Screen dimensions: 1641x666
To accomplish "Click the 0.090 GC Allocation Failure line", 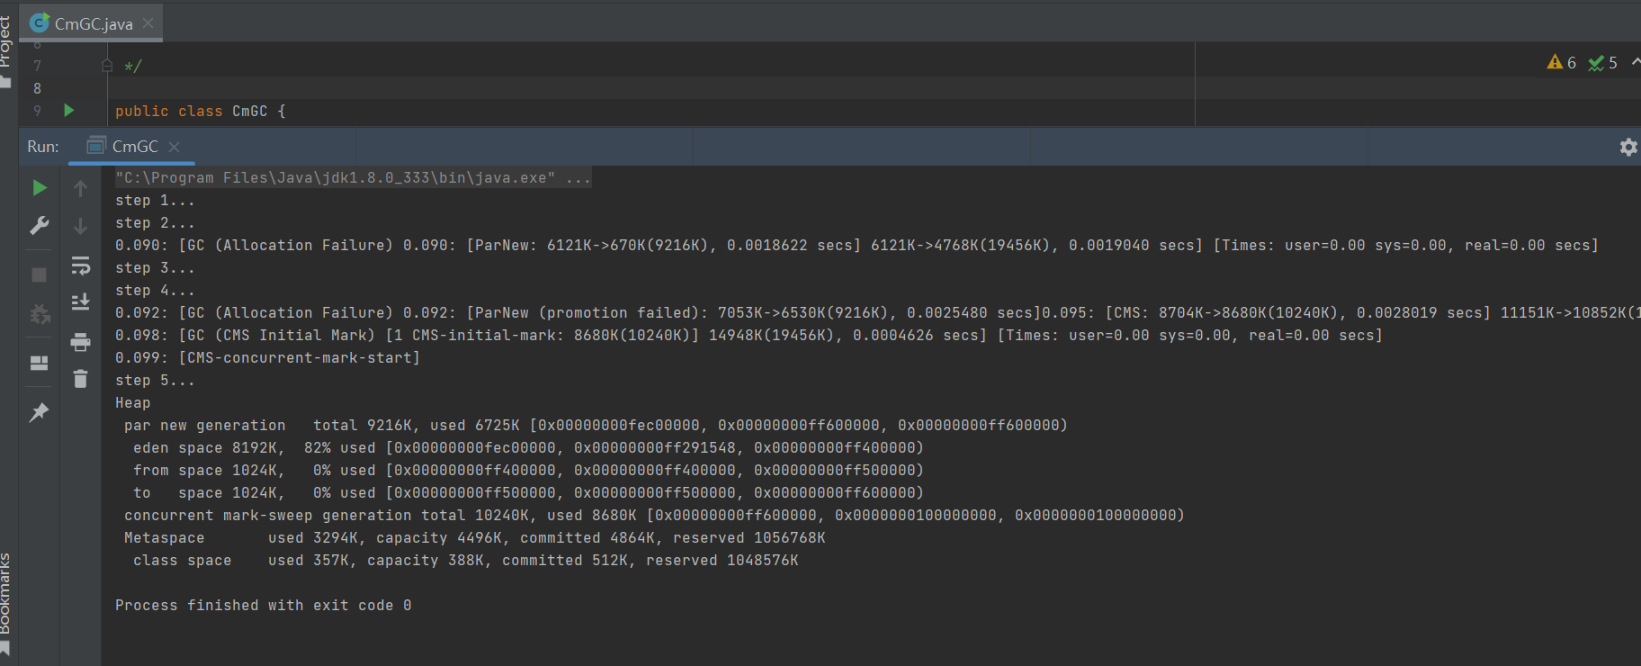I will coord(856,246).
